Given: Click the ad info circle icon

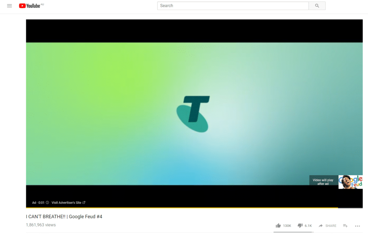Looking at the screenshot, I should 47,203.
